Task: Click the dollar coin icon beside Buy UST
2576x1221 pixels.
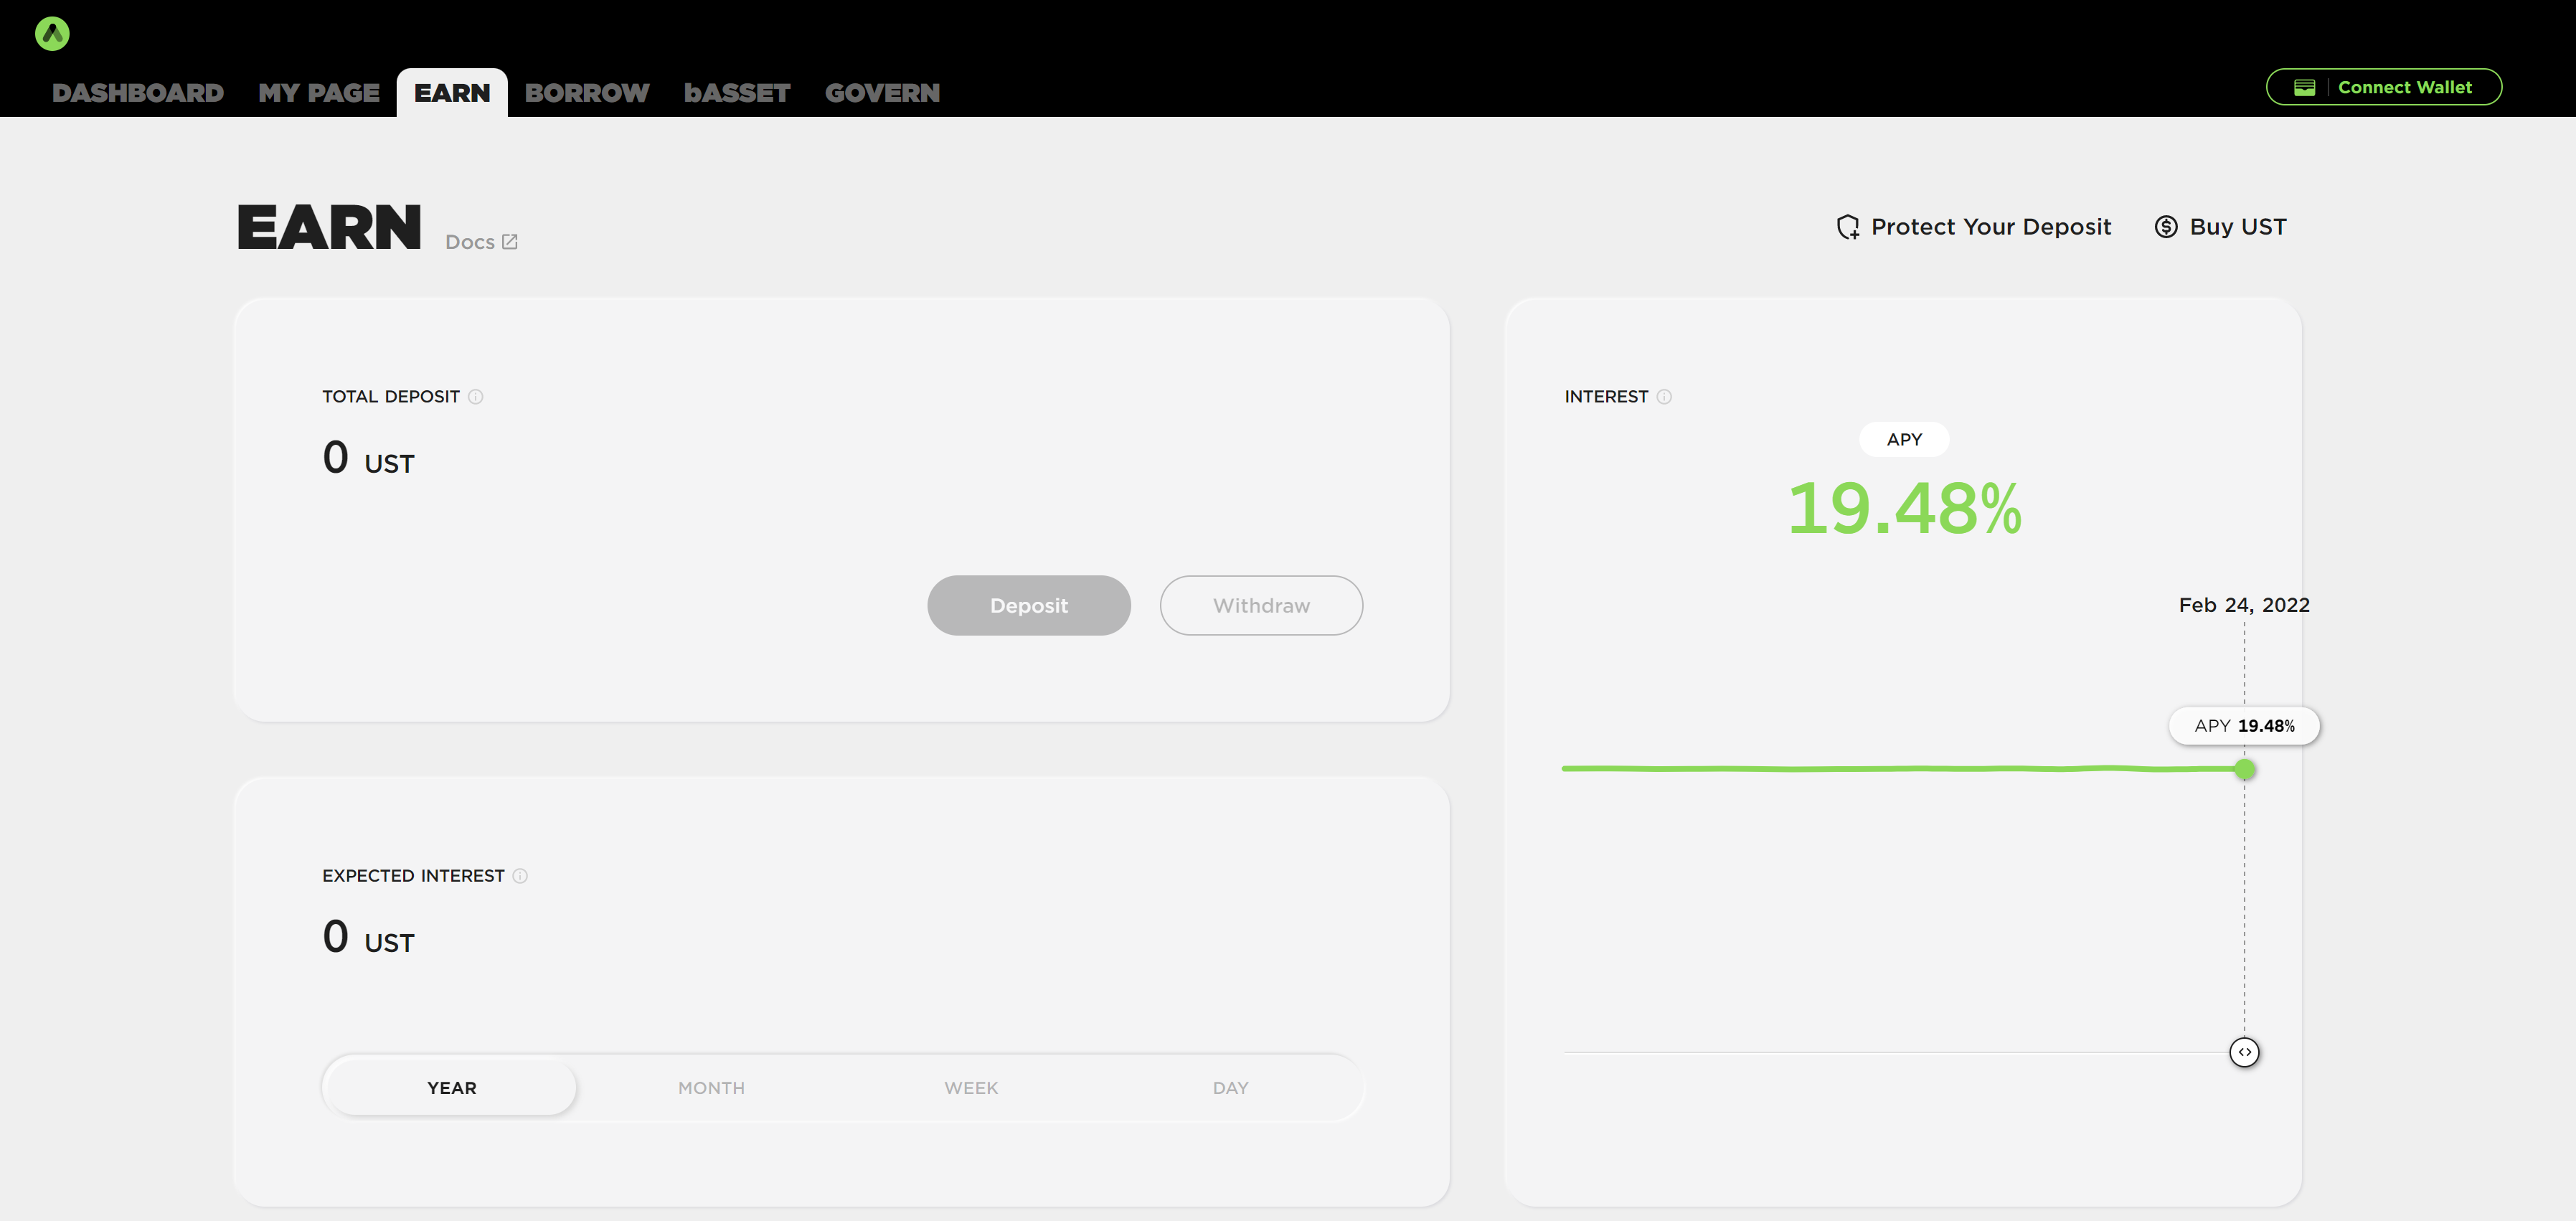Action: [2165, 227]
